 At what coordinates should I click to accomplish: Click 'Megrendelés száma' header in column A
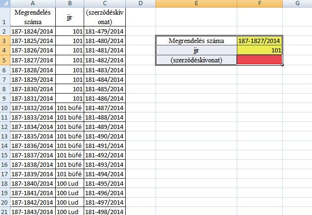[33, 17]
